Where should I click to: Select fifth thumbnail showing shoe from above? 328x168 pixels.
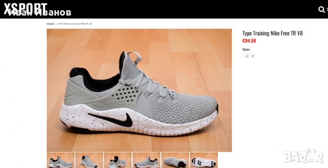175,160
